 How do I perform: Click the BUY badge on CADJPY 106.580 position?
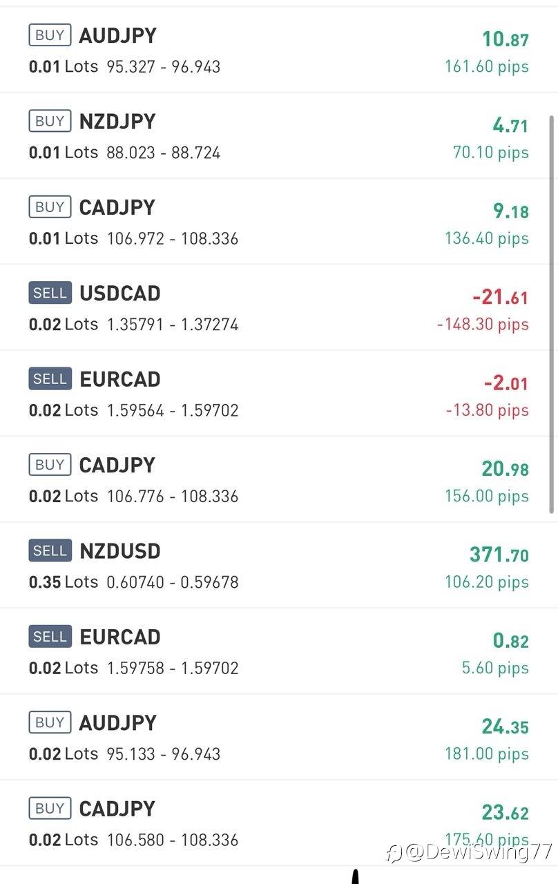[50, 809]
